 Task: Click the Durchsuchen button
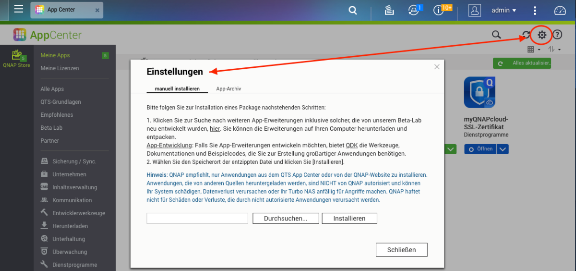point(286,218)
